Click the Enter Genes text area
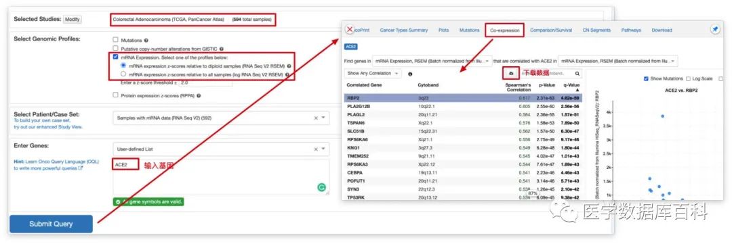732x244 pixels. [x=221, y=177]
